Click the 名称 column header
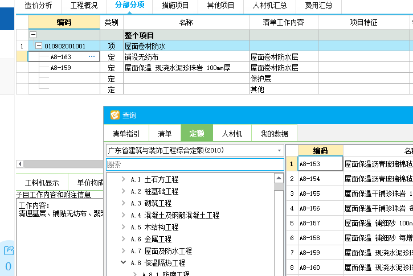The image size is (413, 276). tap(186, 22)
